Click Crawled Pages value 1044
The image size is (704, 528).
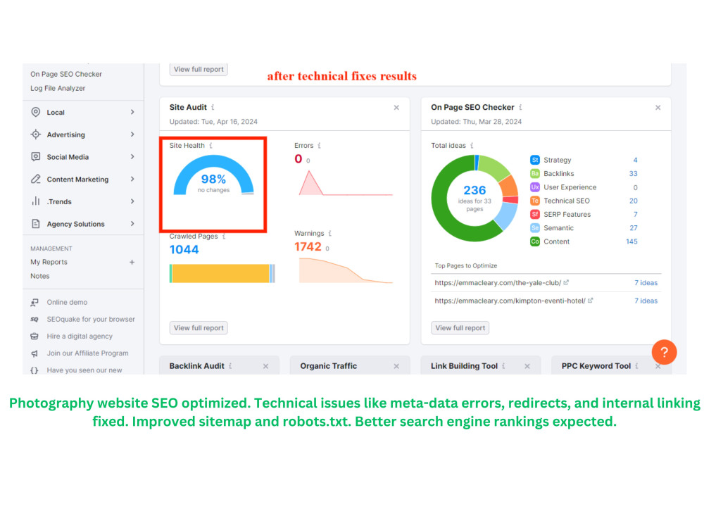[184, 250]
